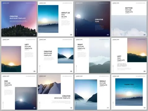Click the 'CREATIVE TEAM' heading text
The width and height of the screenshot is (148, 111).
click(99, 20)
